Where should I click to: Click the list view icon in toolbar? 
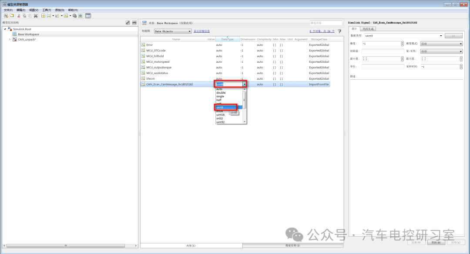pyautogui.click(x=88, y=16)
